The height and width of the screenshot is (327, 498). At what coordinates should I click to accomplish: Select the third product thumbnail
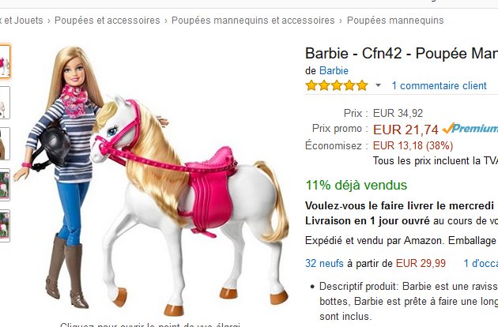pos(5,144)
